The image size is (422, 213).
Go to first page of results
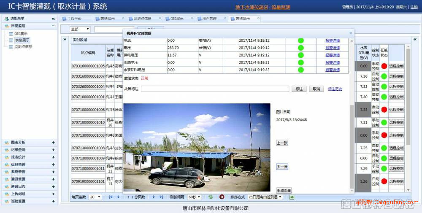click(111, 197)
